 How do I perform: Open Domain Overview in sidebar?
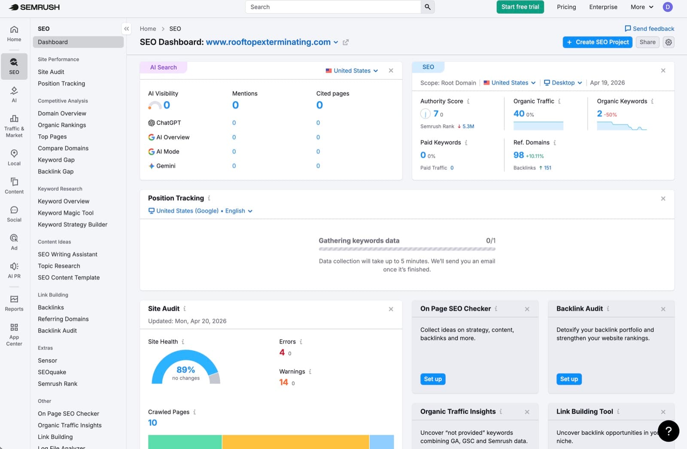(x=62, y=113)
